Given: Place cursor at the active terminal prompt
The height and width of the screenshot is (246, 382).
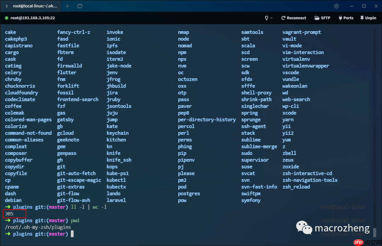Looking at the screenshot, I should [x=72, y=234].
